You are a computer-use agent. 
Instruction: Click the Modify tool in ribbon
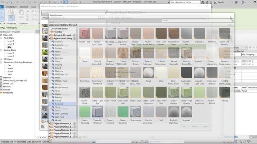pyautogui.click(x=2, y=16)
